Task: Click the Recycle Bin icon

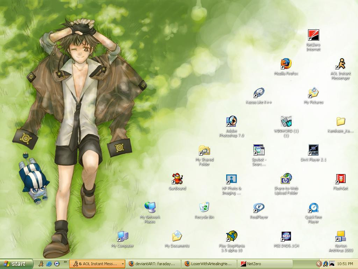Action: click(x=204, y=207)
